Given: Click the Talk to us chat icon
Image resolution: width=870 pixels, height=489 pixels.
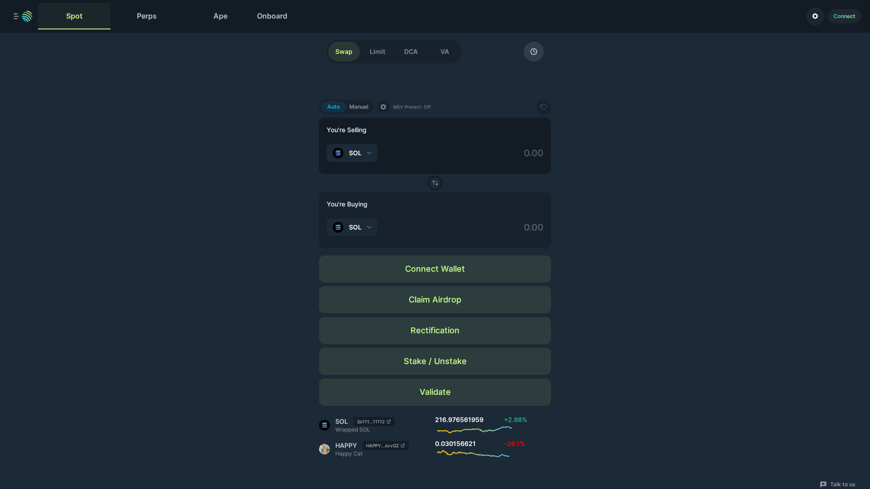Looking at the screenshot, I should click(823, 484).
